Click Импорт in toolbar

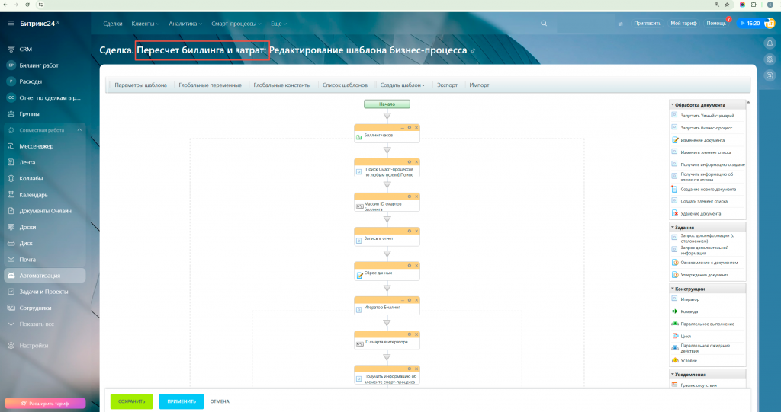479,85
